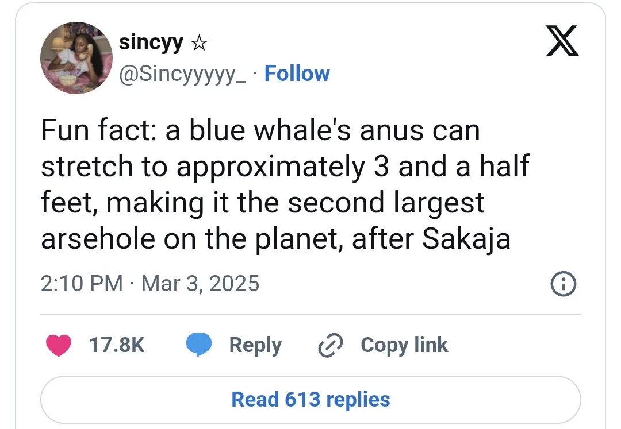Viewport: 621px width, 429px height.
Task: Like the tweet with the heart icon
Action: (x=57, y=345)
